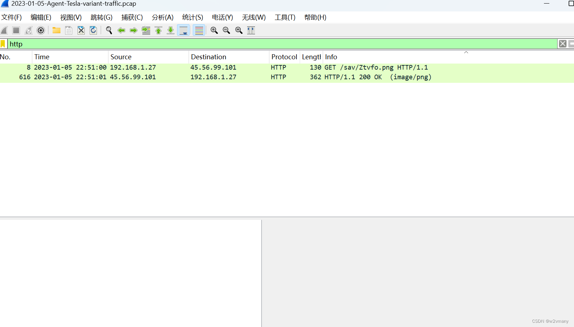Image resolution: width=574 pixels, height=327 pixels.
Task: Jump to the first packet icon
Action: [x=158, y=30]
